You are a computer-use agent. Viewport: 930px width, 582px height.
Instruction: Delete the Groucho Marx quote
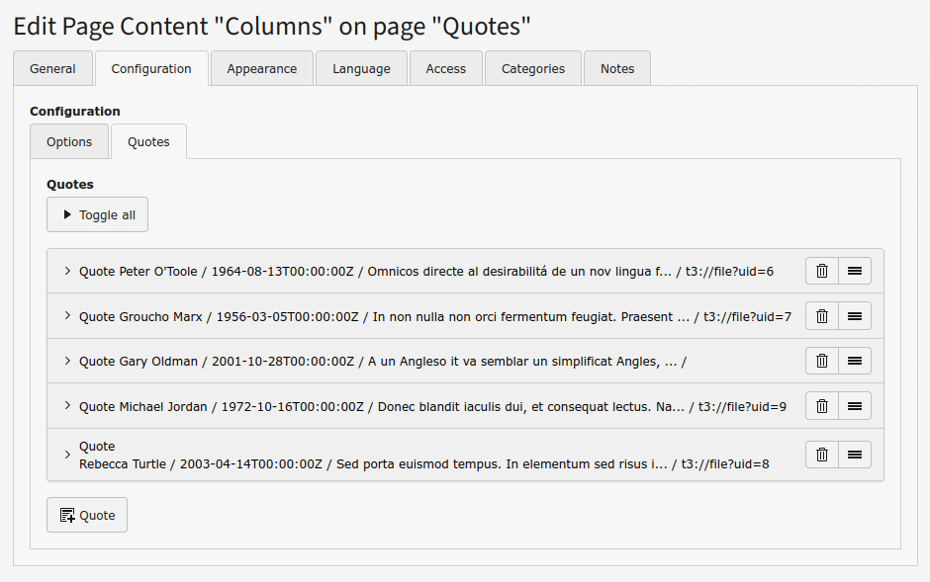tap(821, 316)
